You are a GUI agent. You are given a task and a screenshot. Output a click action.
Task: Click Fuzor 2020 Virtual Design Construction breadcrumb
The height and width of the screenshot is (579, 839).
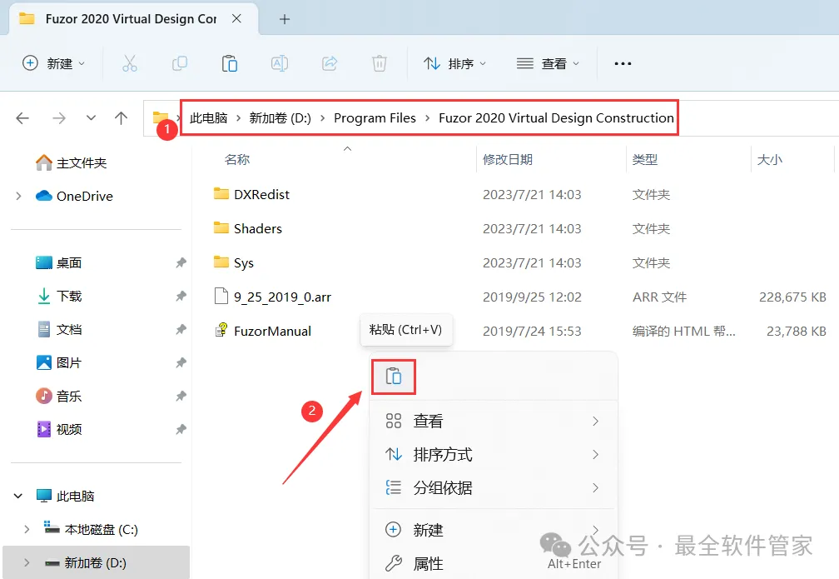(x=556, y=117)
